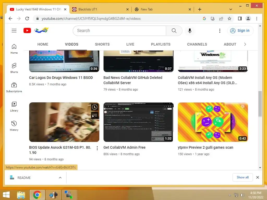Click the Get CollabVM Admin Free thumbnail

(x=138, y=122)
